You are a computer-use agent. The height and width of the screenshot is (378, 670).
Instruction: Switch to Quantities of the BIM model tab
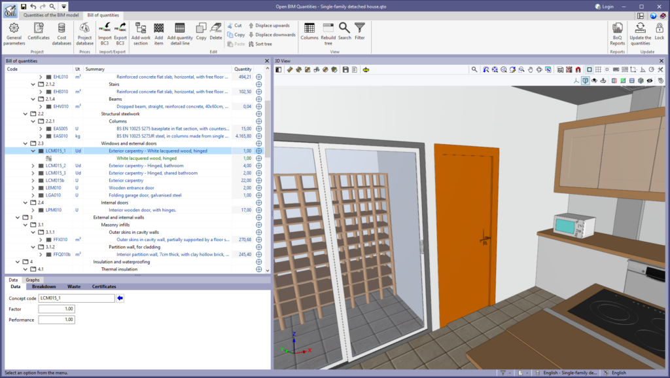pyautogui.click(x=51, y=15)
